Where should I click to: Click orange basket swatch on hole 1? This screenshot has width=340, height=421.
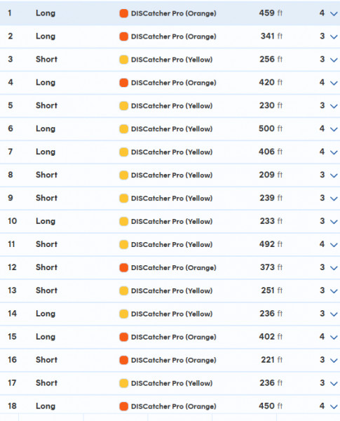pos(123,13)
